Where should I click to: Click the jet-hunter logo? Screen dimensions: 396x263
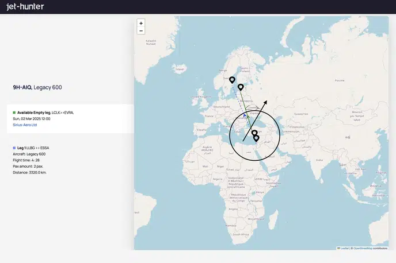[25, 7]
